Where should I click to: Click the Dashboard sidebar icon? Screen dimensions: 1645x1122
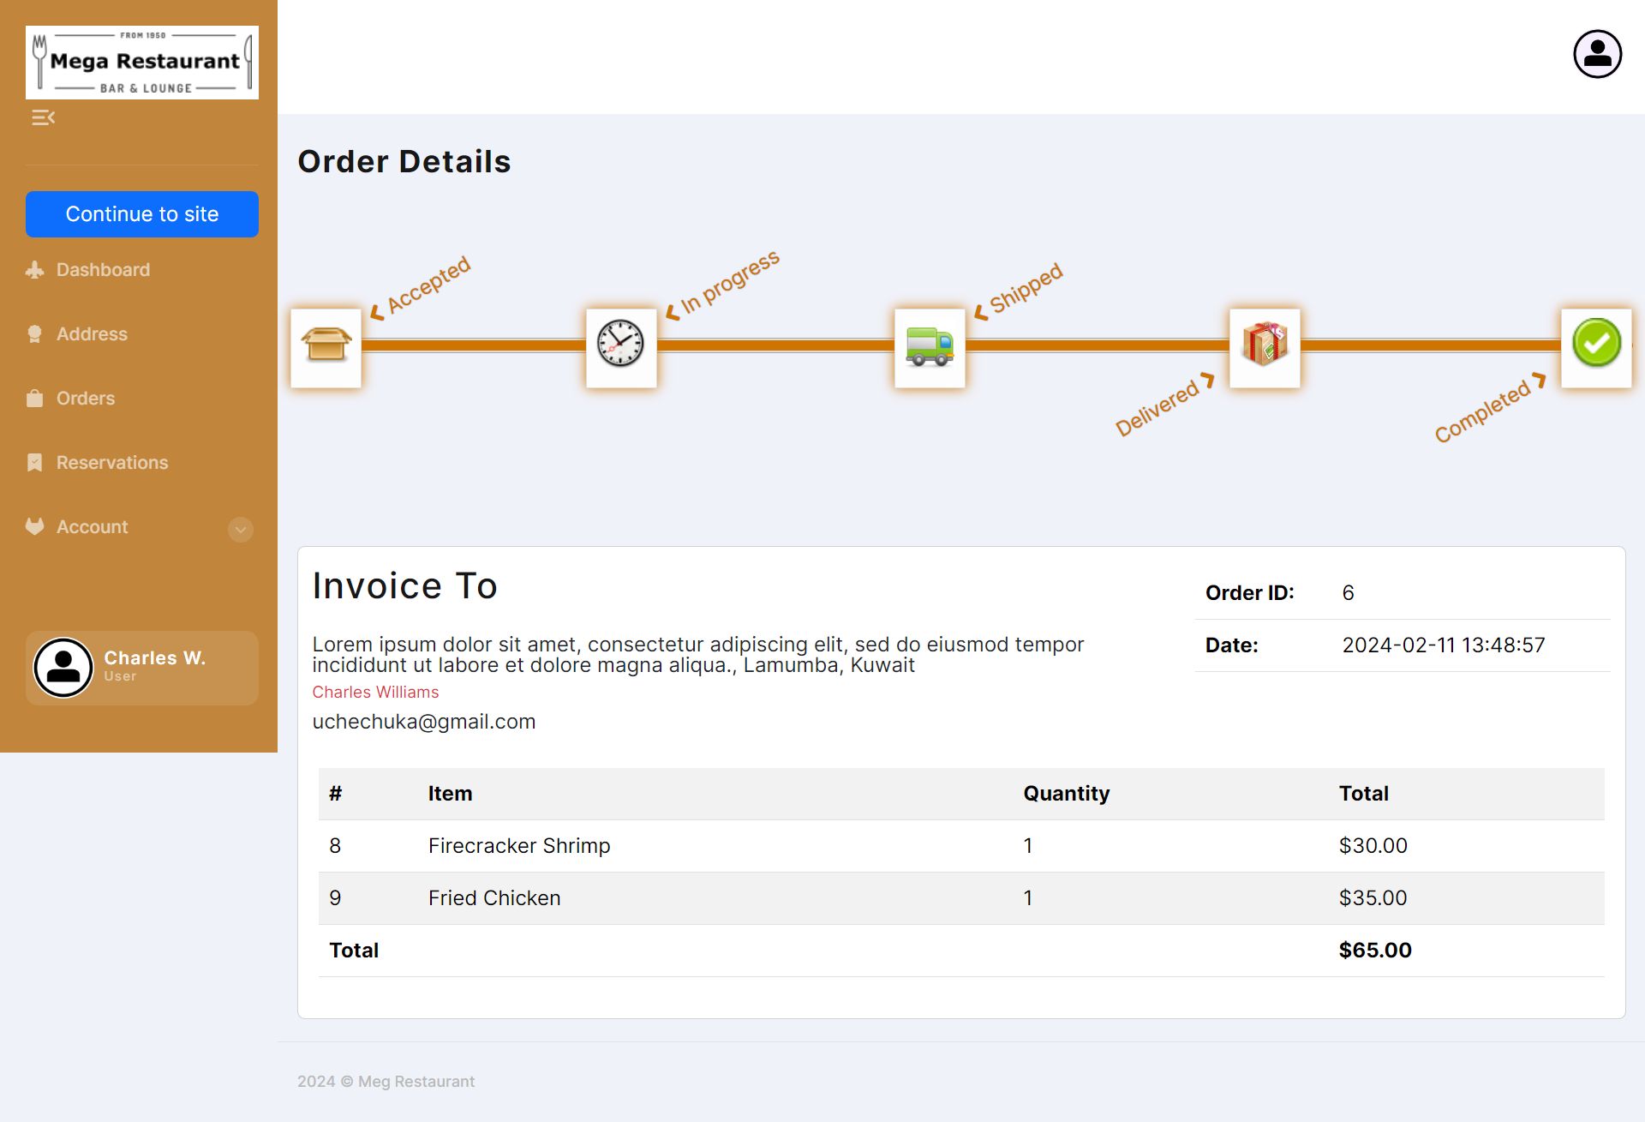click(x=34, y=270)
